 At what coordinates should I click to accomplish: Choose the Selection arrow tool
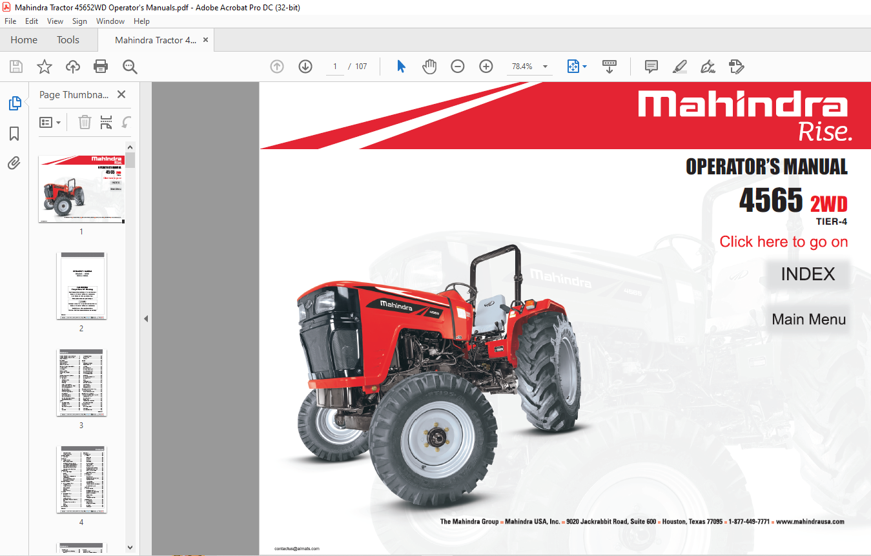pos(401,67)
